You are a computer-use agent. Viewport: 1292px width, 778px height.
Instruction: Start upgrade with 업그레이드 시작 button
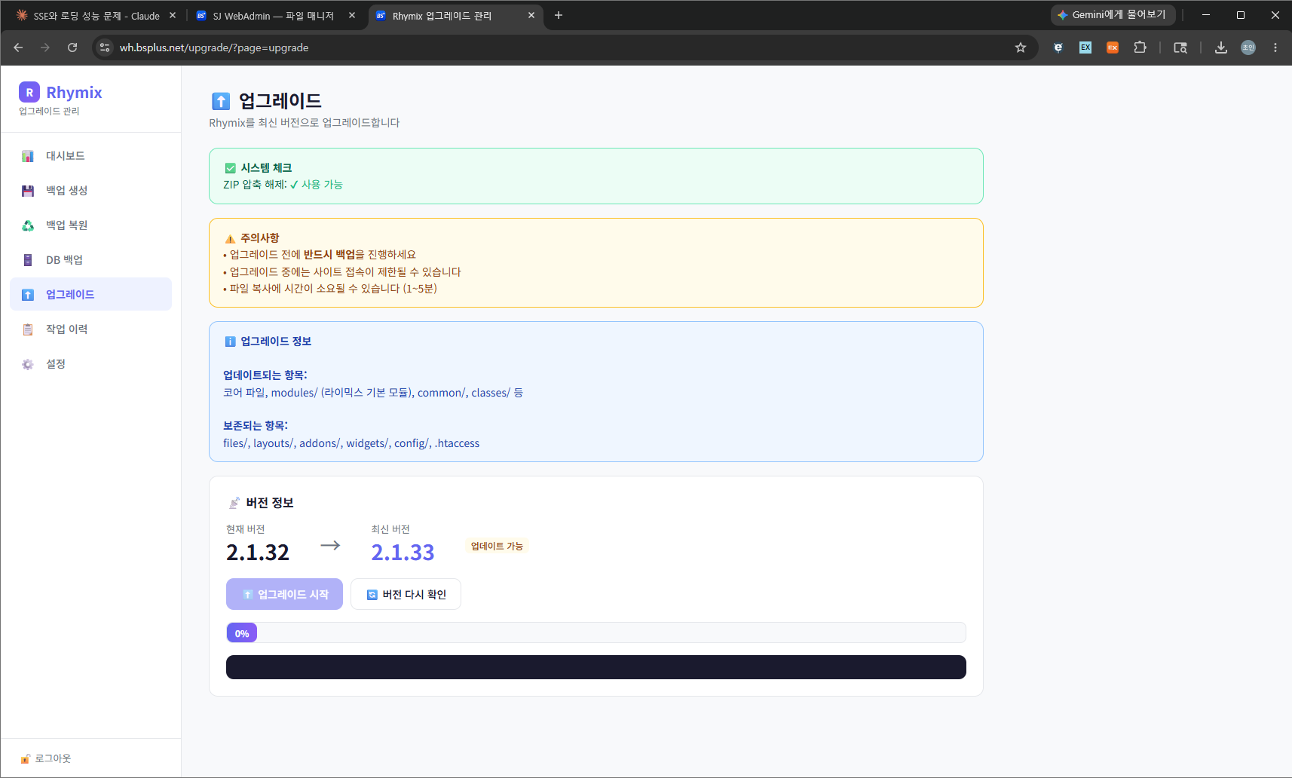tap(284, 594)
